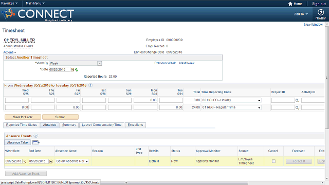Click absence End Date input field
This screenshot has height=185, width=329.
coord(39,161)
